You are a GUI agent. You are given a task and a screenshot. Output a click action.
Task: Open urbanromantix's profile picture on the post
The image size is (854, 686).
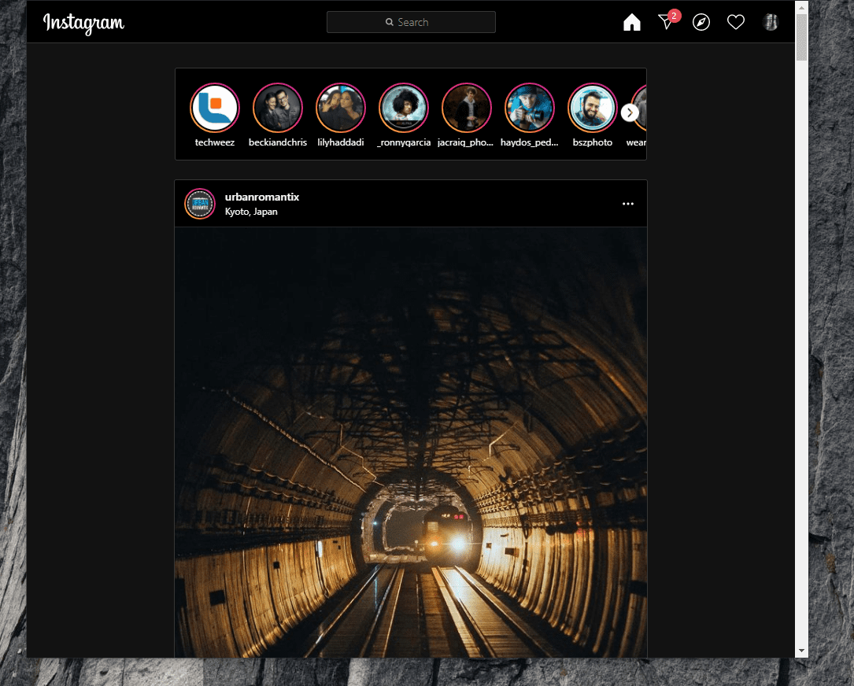pyautogui.click(x=200, y=203)
